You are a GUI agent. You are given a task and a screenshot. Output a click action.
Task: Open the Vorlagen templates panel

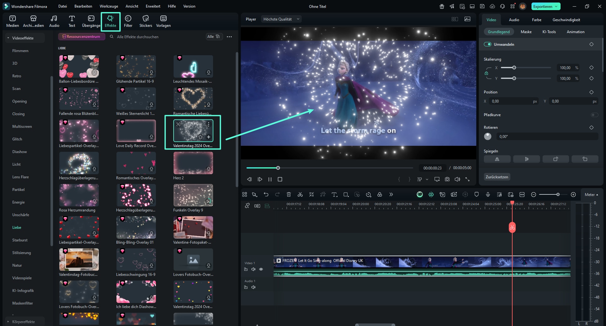point(163,21)
